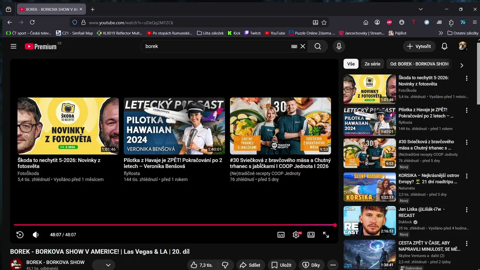Replay the video with the replay button
This screenshot has width=480, height=270.
[20, 235]
